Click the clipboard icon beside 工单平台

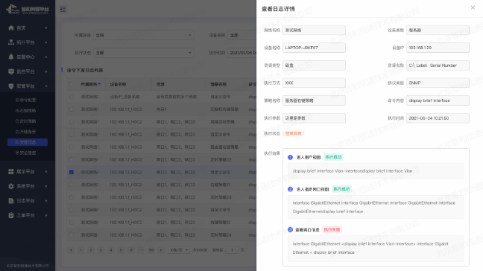(11, 215)
